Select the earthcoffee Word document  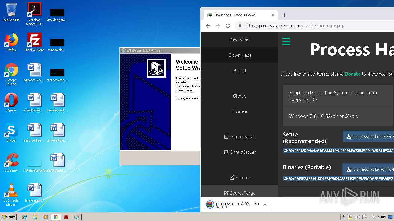pyautogui.click(x=34, y=133)
